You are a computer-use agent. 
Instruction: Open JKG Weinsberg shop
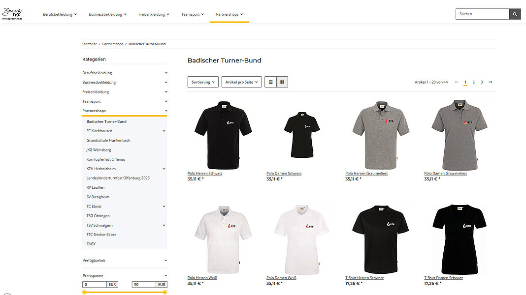tap(99, 150)
